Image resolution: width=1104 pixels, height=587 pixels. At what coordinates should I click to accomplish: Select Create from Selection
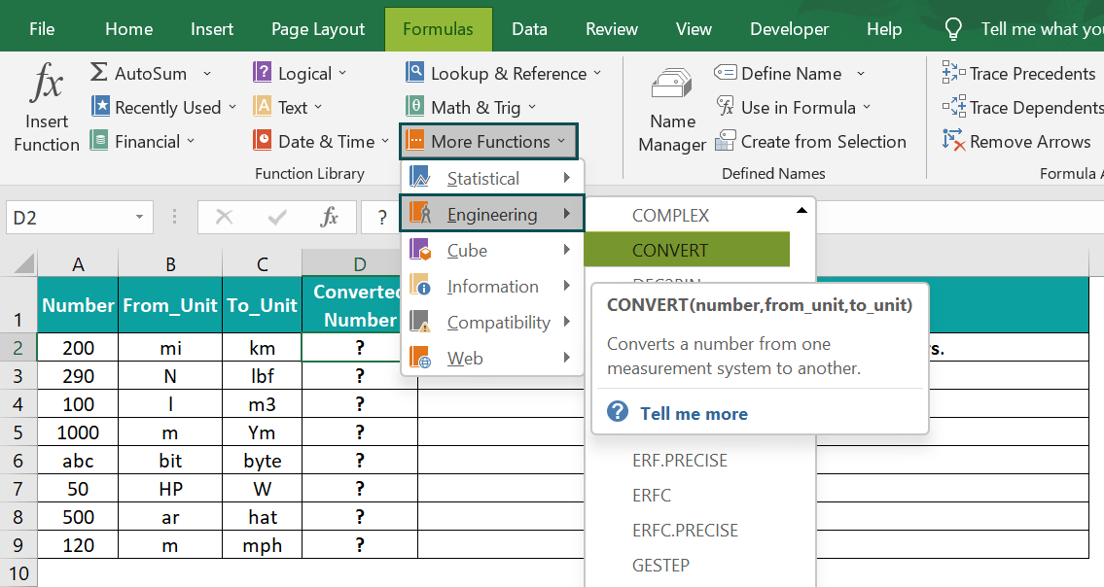pyautogui.click(x=812, y=141)
